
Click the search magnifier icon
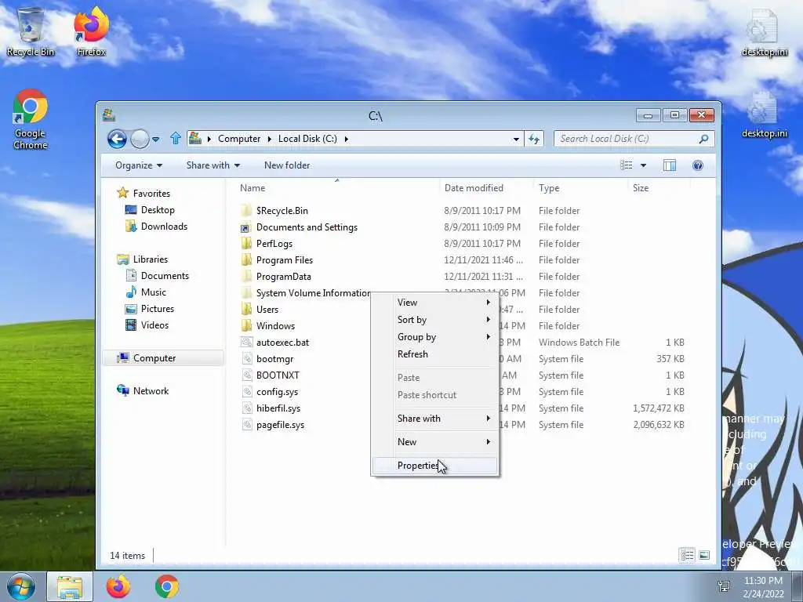[704, 139]
